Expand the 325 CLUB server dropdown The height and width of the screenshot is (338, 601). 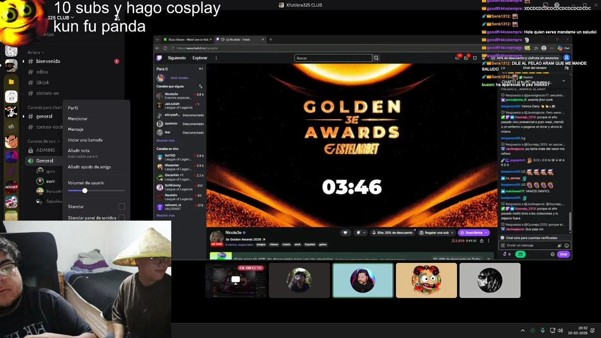click(x=61, y=18)
